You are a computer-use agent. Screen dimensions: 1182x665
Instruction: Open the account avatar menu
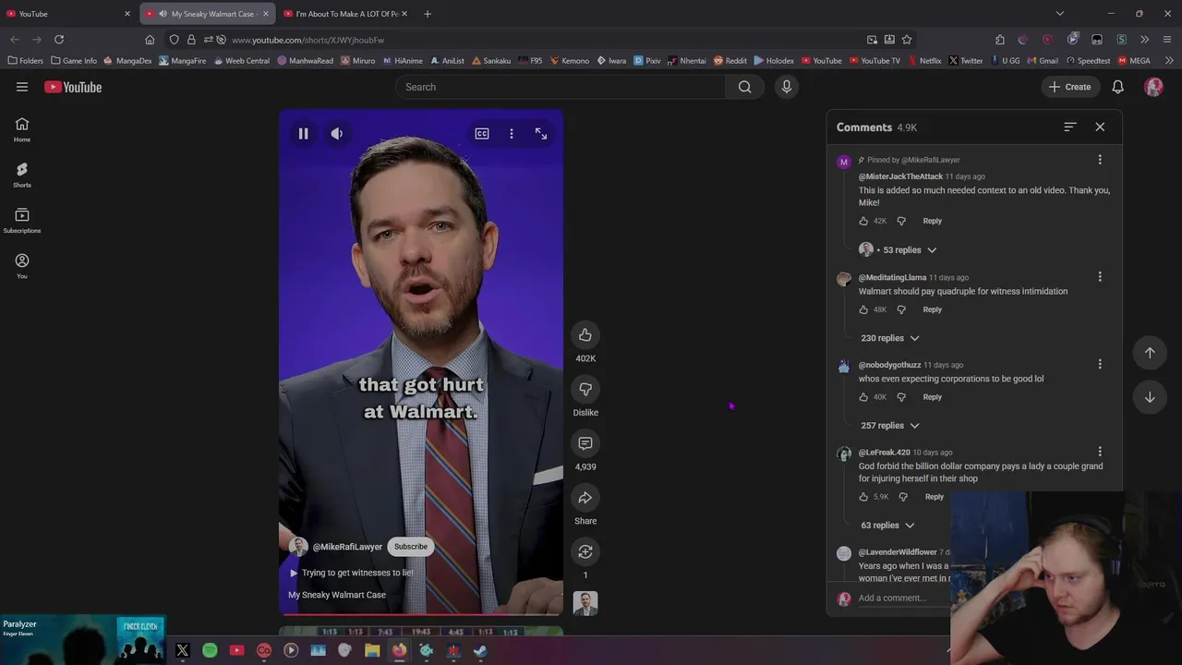[1153, 87]
